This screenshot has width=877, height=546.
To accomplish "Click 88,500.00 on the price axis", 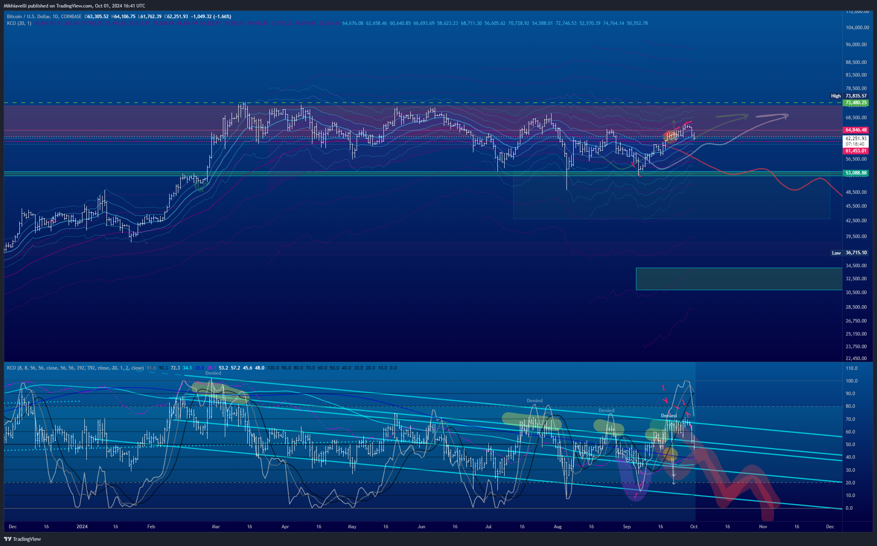I will click(x=856, y=62).
